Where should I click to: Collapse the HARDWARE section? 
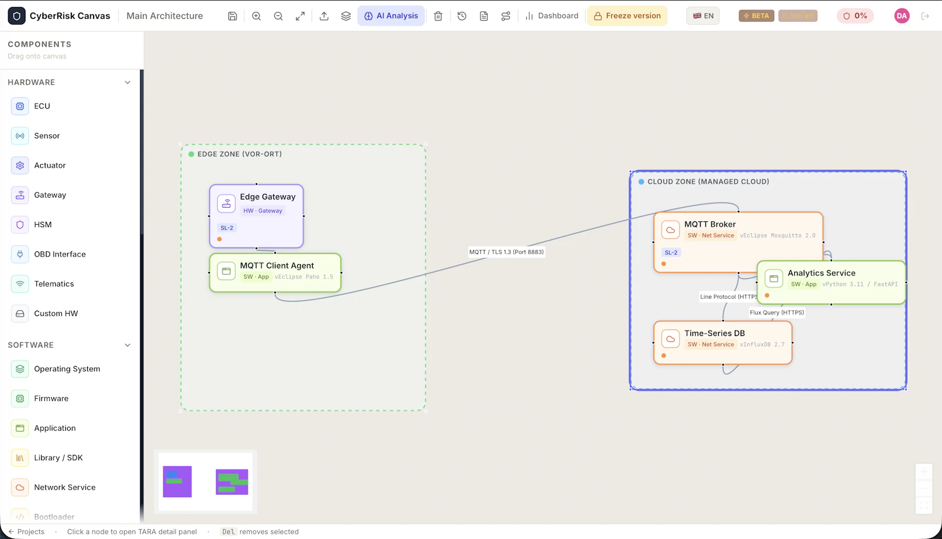pos(128,82)
